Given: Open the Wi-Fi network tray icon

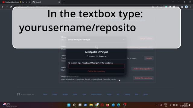Looking at the screenshot, I should (171, 105).
